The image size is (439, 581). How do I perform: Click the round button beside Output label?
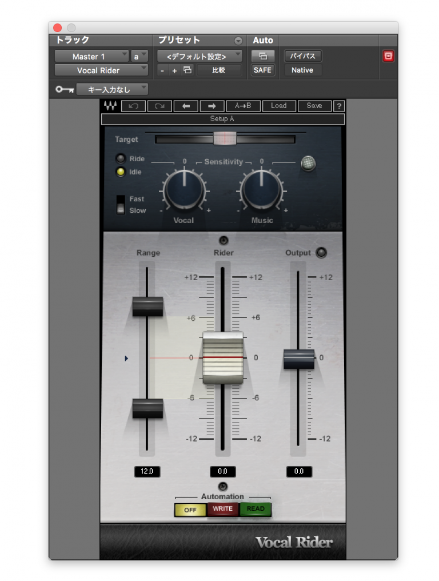(x=321, y=253)
